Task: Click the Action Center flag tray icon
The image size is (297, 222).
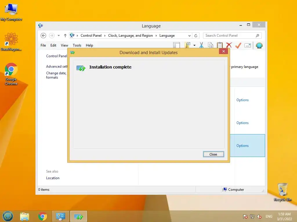Action: [245, 217]
